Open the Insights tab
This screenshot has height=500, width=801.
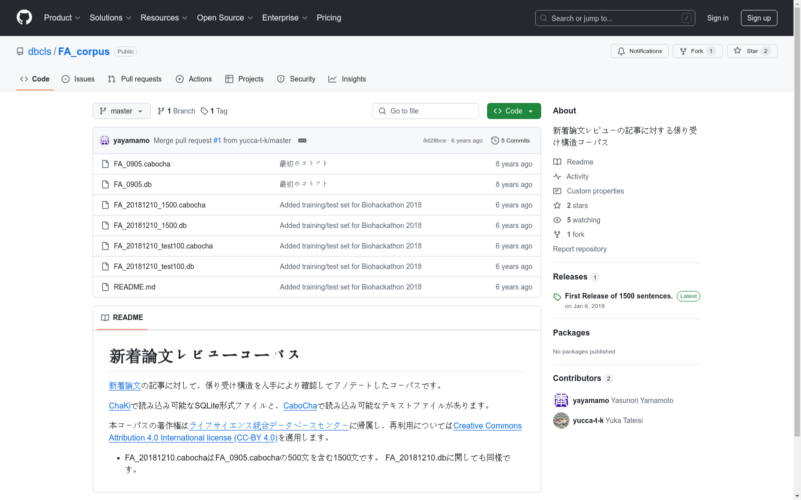click(347, 79)
